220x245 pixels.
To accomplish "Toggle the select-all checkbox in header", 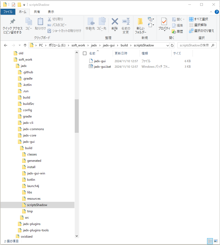I will 85,53.
